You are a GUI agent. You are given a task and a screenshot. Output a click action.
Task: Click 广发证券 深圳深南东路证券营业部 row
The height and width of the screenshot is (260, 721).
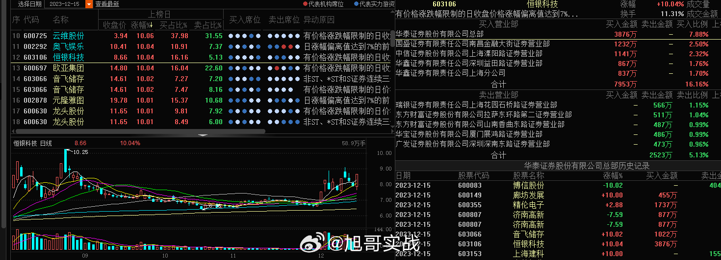[x=558, y=144]
